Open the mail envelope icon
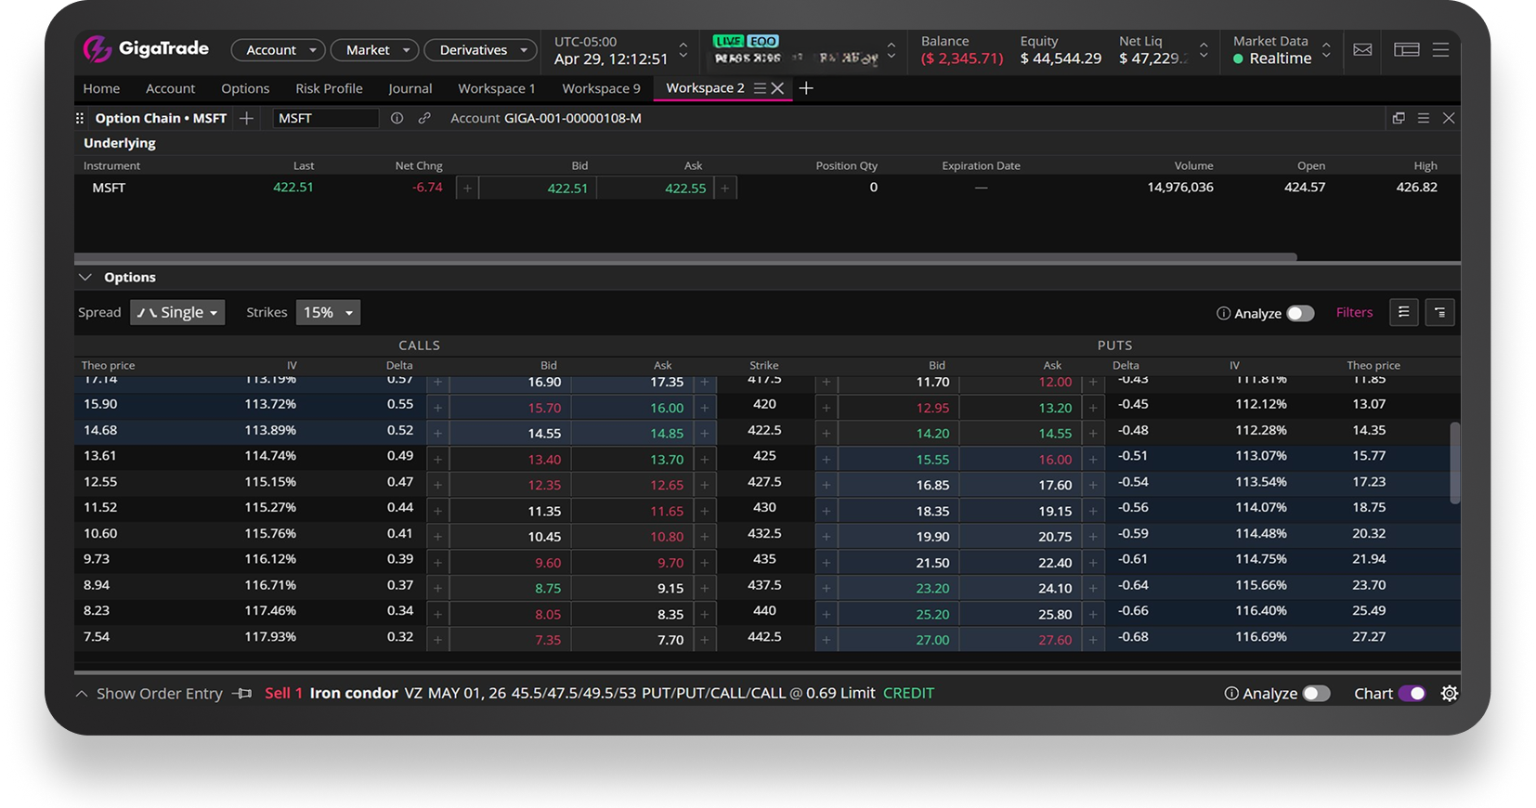Screen dimensions: 1536x808 [x=1362, y=50]
